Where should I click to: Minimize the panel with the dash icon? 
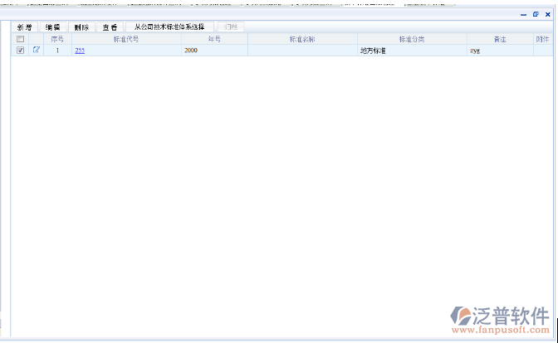[523, 15]
